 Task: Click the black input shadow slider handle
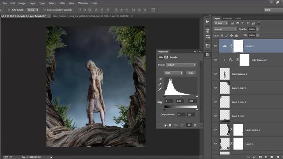point(164,97)
